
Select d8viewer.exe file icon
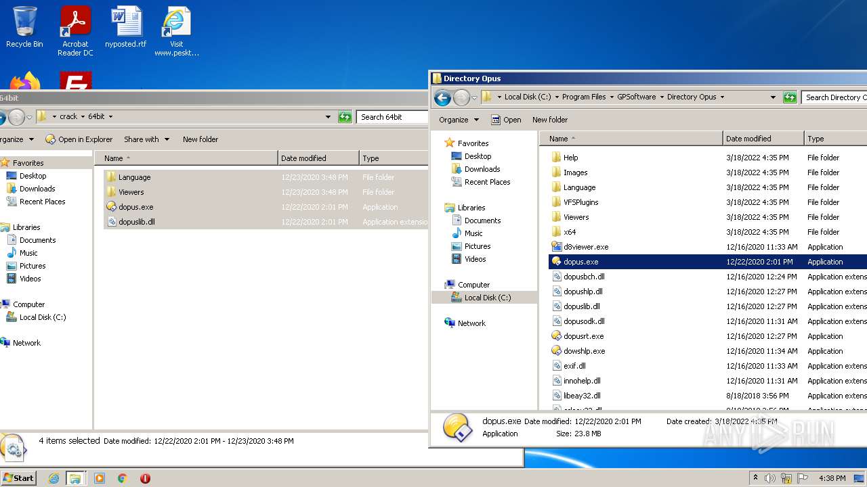[557, 247]
